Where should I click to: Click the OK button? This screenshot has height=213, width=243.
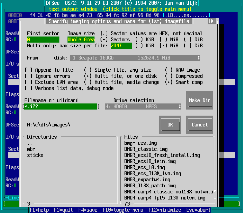click(x=170, y=125)
